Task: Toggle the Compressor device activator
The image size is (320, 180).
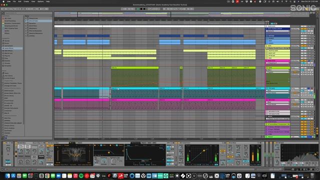Action: click(x=178, y=143)
